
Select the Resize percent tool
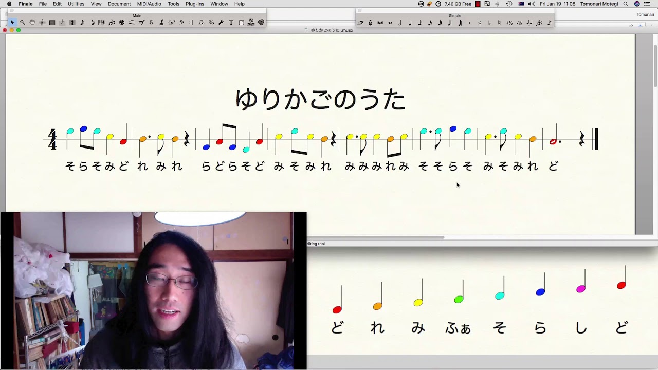[211, 22]
